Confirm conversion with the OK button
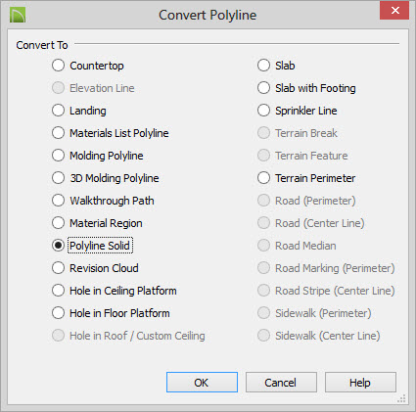Image resolution: width=416 pixels, height=412 pixels. point(202,383)
